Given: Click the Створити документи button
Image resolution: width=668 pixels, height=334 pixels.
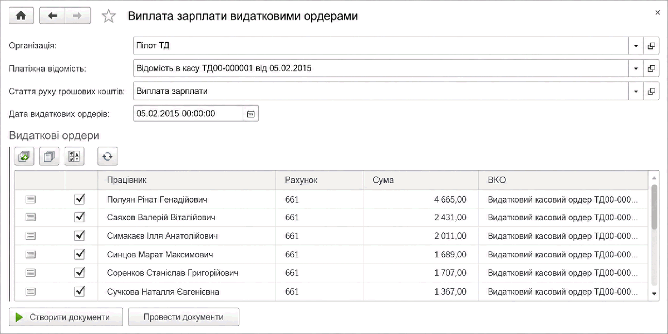Looking at the screenshot, I should [66, 317].
